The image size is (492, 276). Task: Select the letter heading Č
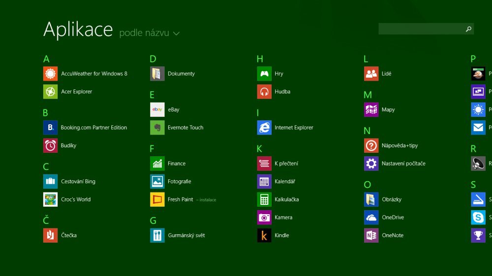pos(46,220)
